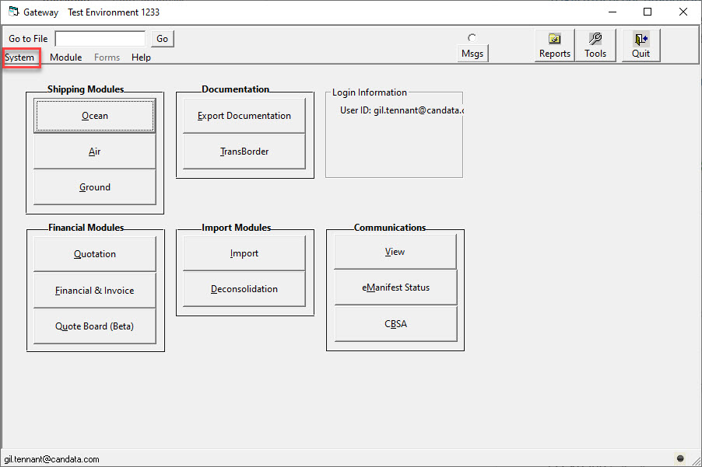This screenshot has width=702, height=467.
Task: Open Quote Board (Beta)
Action: tap(95, 326)
